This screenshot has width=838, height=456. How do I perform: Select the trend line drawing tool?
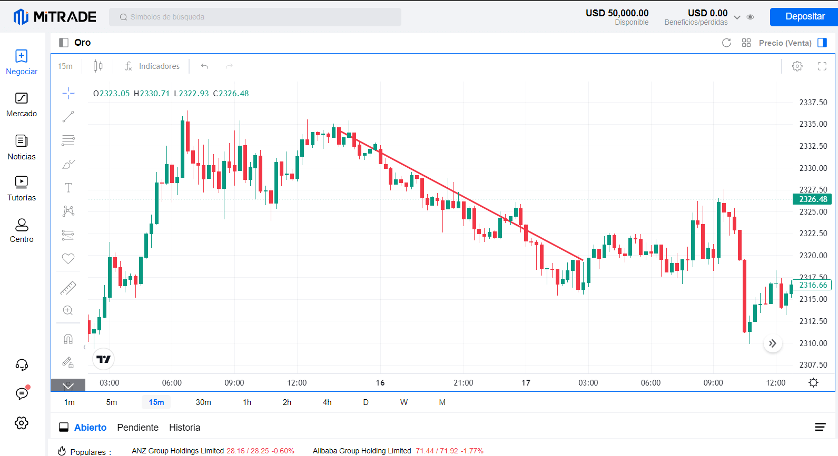click(x=68, y=117)
